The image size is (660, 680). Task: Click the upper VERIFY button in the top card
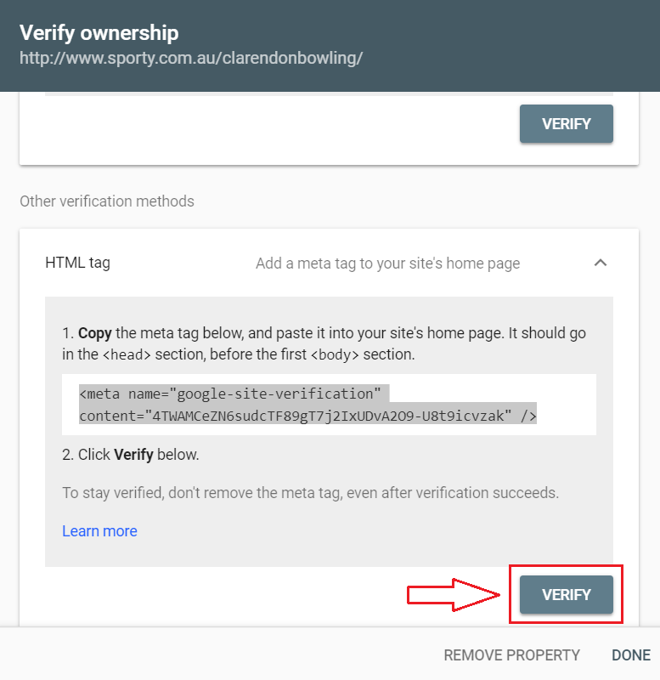(x=567, y=123)
